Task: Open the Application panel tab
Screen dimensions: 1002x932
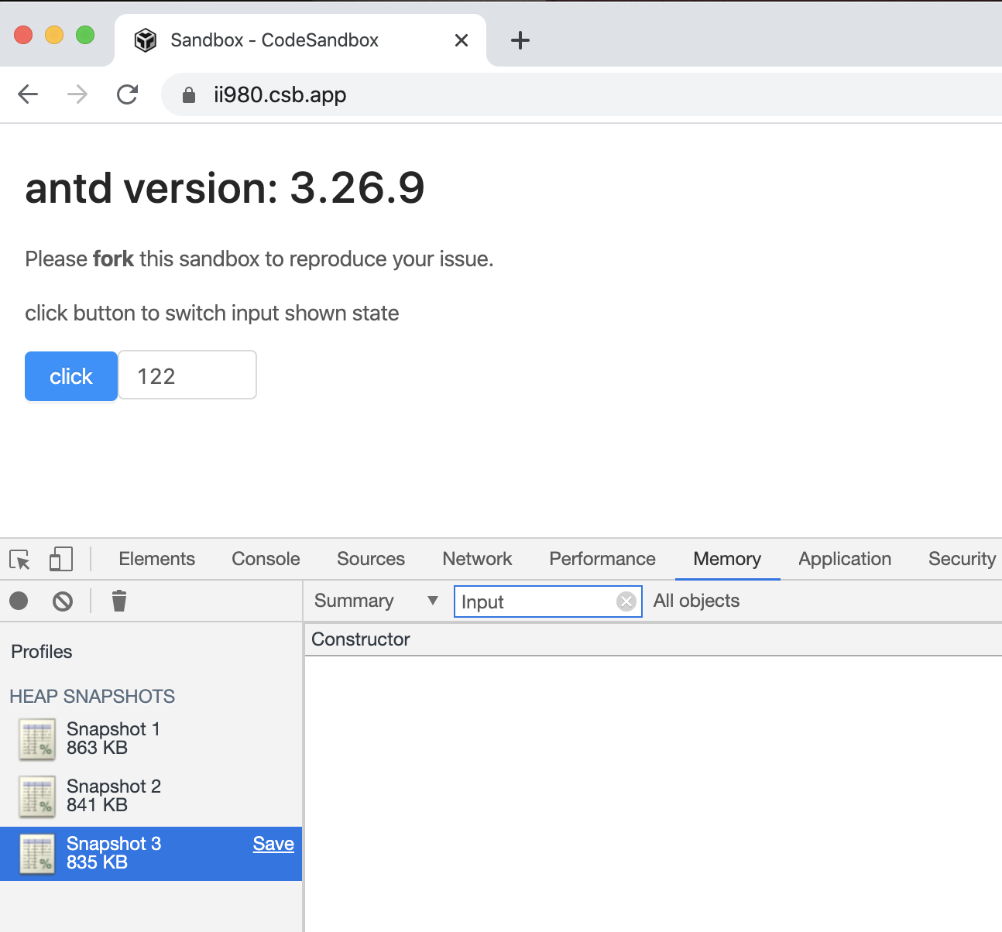Action: pyautogui.click(x=844, y=559)
